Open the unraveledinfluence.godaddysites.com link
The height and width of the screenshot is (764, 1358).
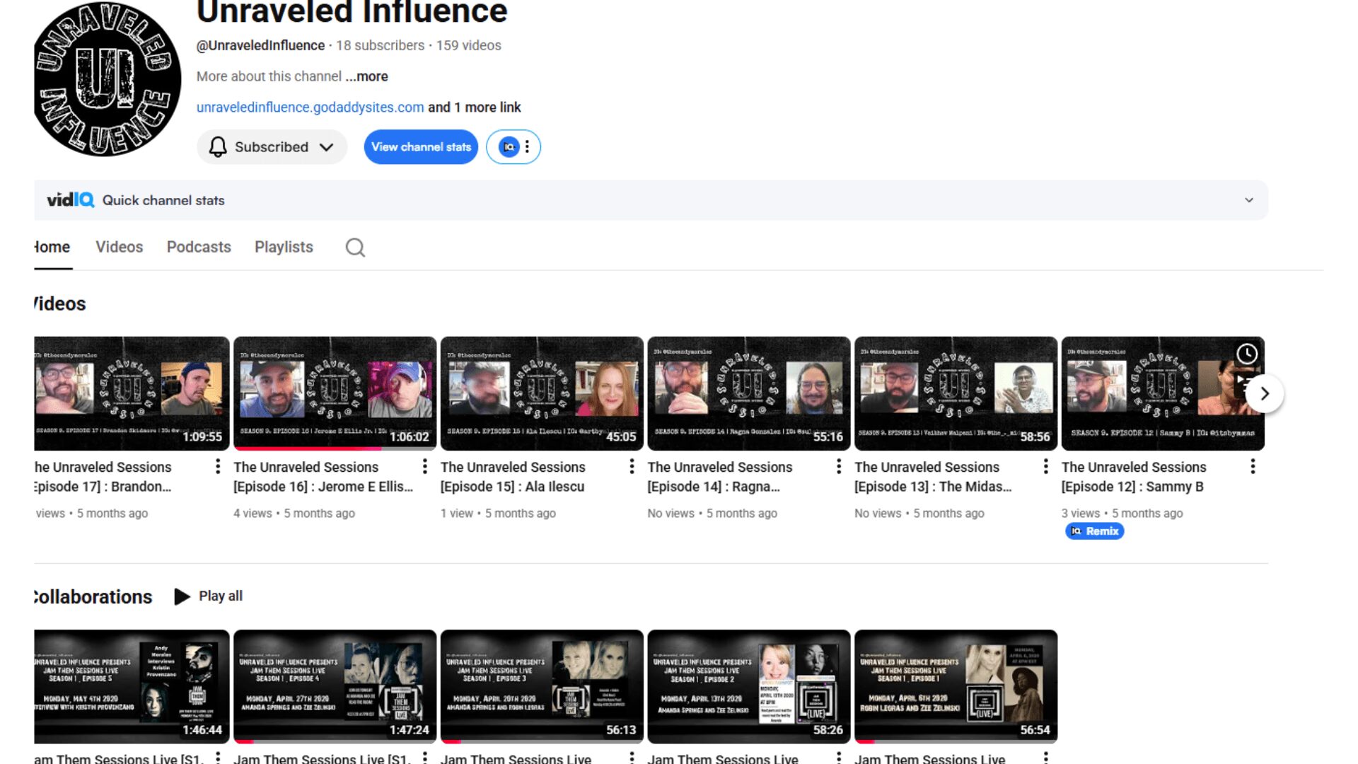[x=310, y=108]
